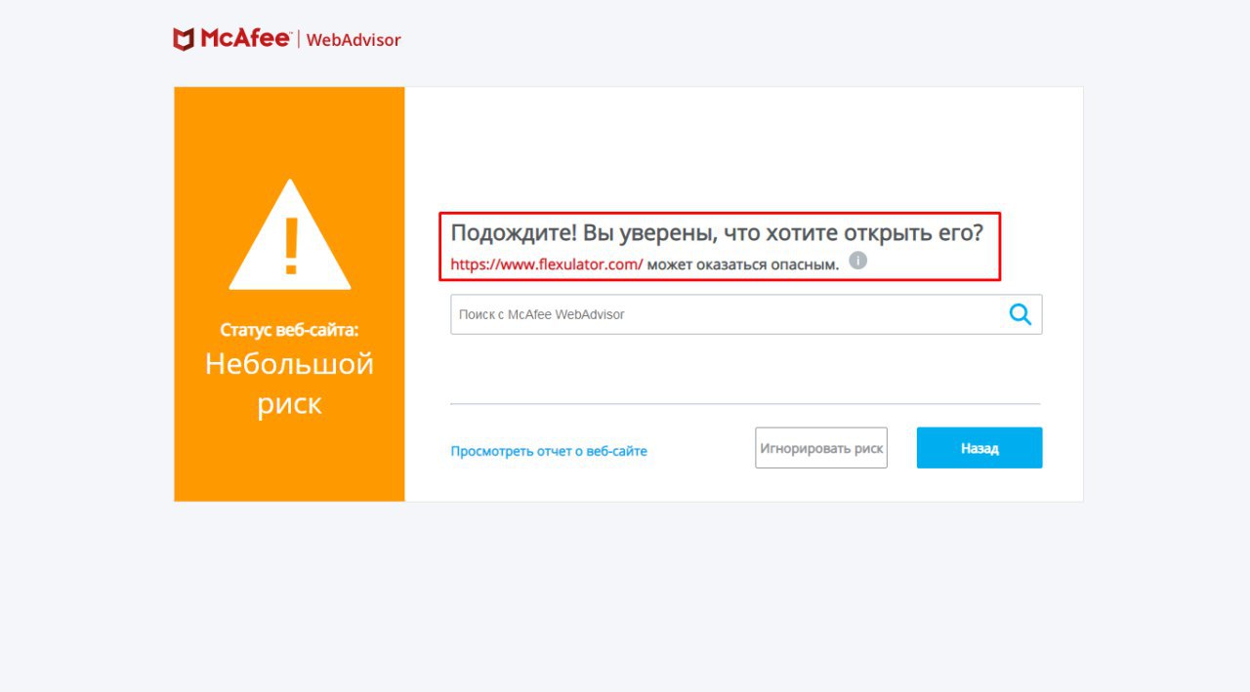The image size is (1250, 692).
Task: Click the exclamation mark inside the triangle
Action: point(290,247)
